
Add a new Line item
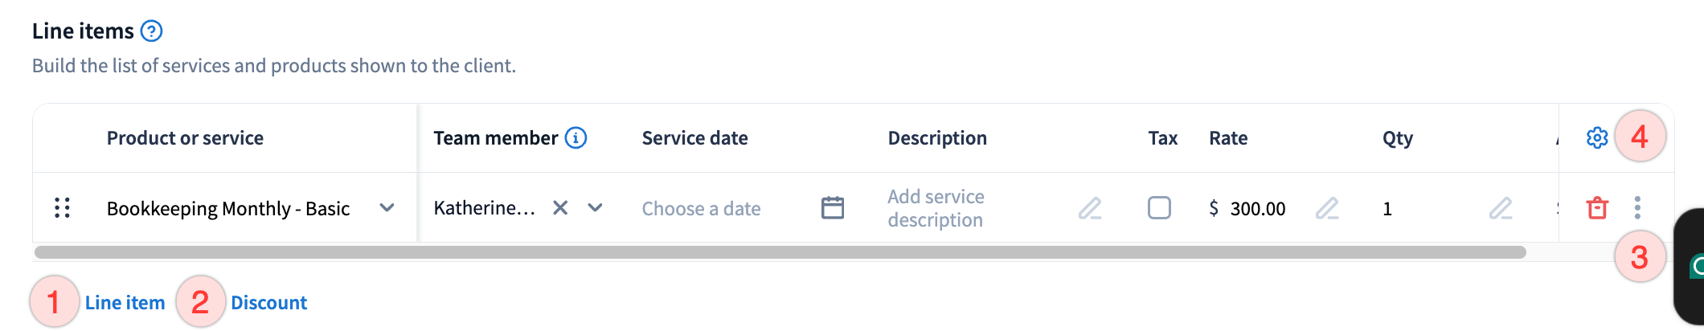[x=125, y=303]
